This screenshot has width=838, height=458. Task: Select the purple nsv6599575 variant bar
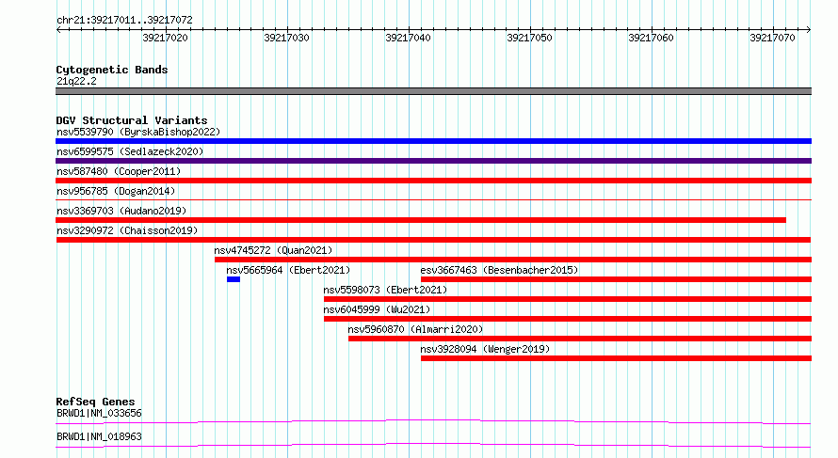(x=433, y=161)
